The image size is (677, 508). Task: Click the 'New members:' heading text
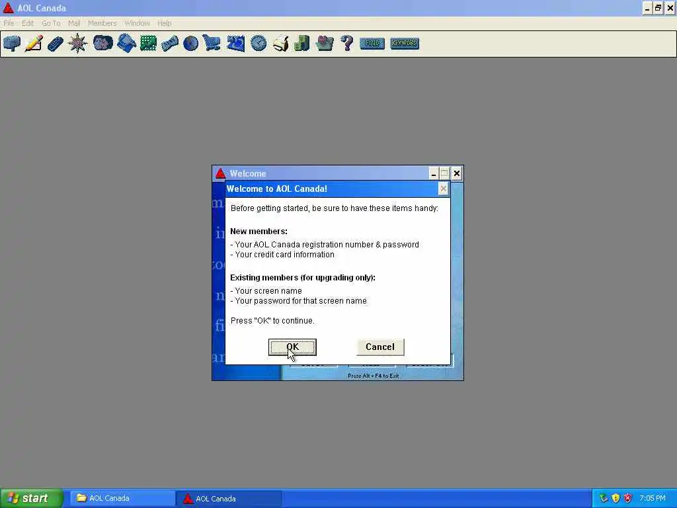coord(259,232)
